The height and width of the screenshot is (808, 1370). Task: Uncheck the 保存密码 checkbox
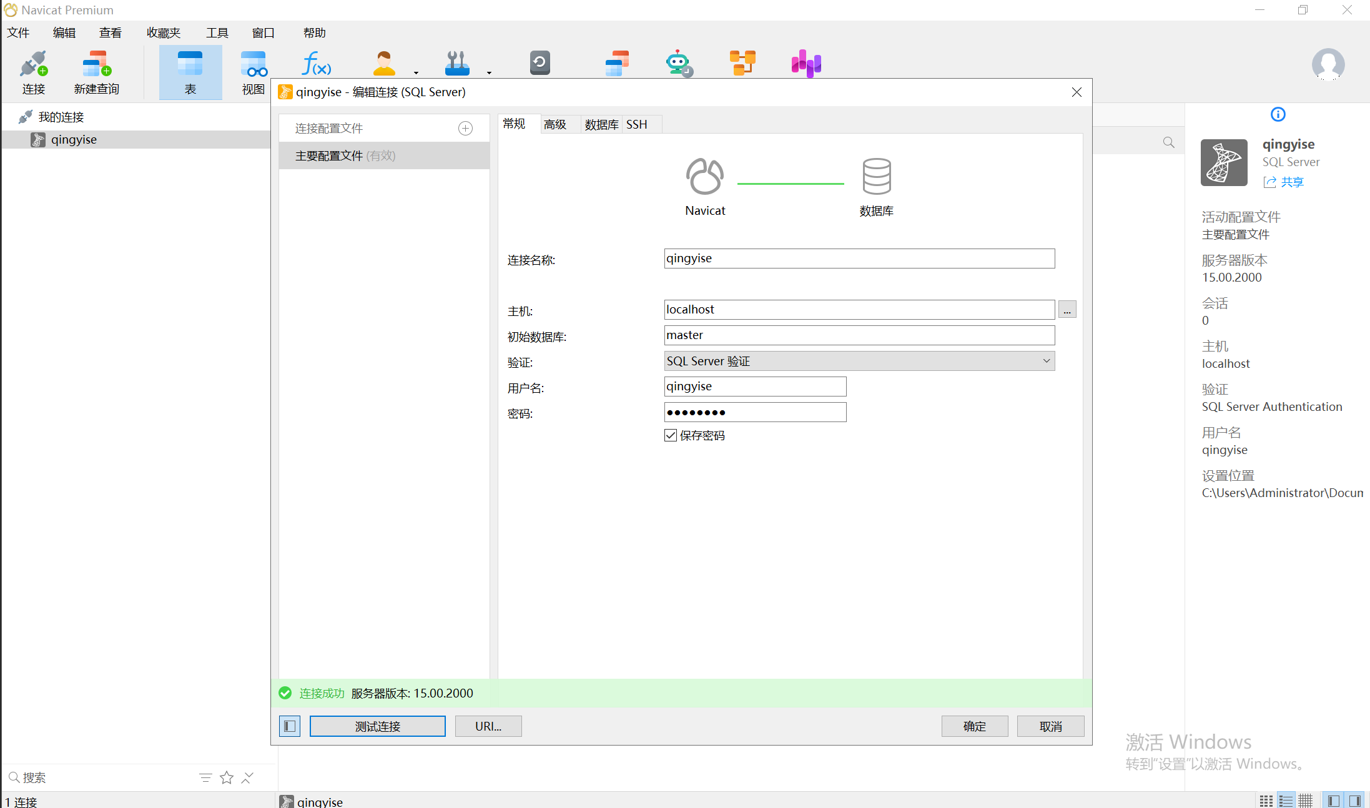pyautogui.click(x=671, y=435)
